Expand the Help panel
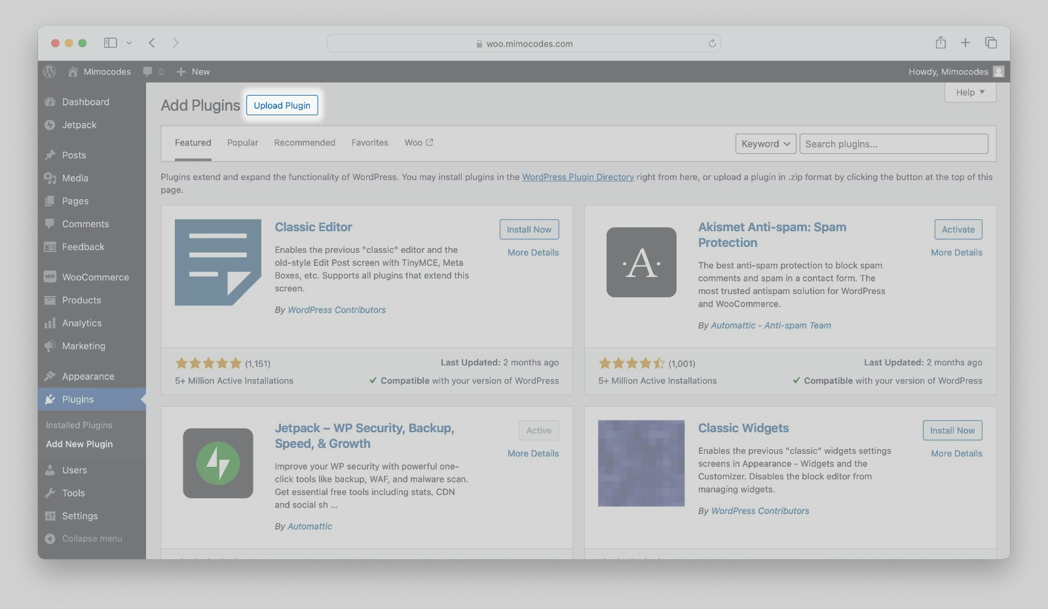The height and width of the screenshot is (609, 1048). pyautogui.click(x=969, y=92)
